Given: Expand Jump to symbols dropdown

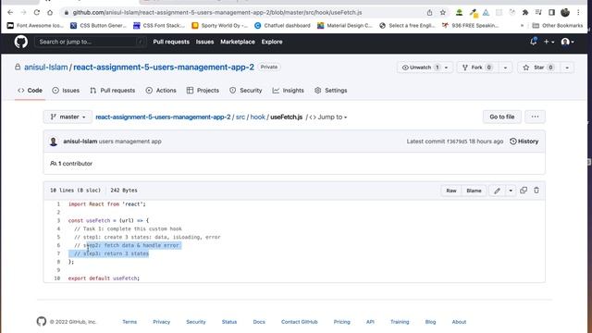Looking at the screenshot, I should tap(328, 117).
